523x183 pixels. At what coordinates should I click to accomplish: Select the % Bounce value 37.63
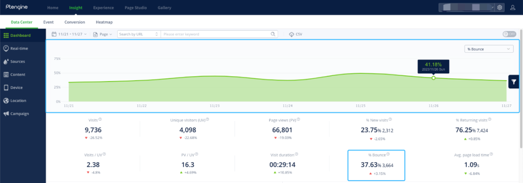pyautogui.click(x=369, y=165)
